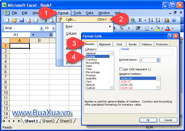Image resolution: width=185 pixels, height=131 pixels.
Task: Open the Fill Color dropdown arrow
Action: point(162,28)
